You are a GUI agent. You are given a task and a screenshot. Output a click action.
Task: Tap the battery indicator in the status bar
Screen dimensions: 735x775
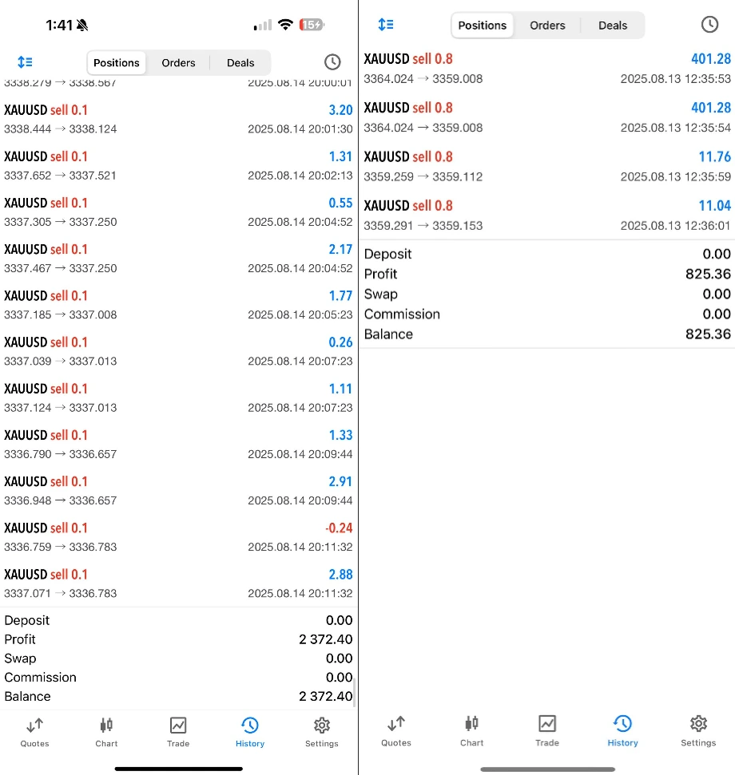(312, 26)
